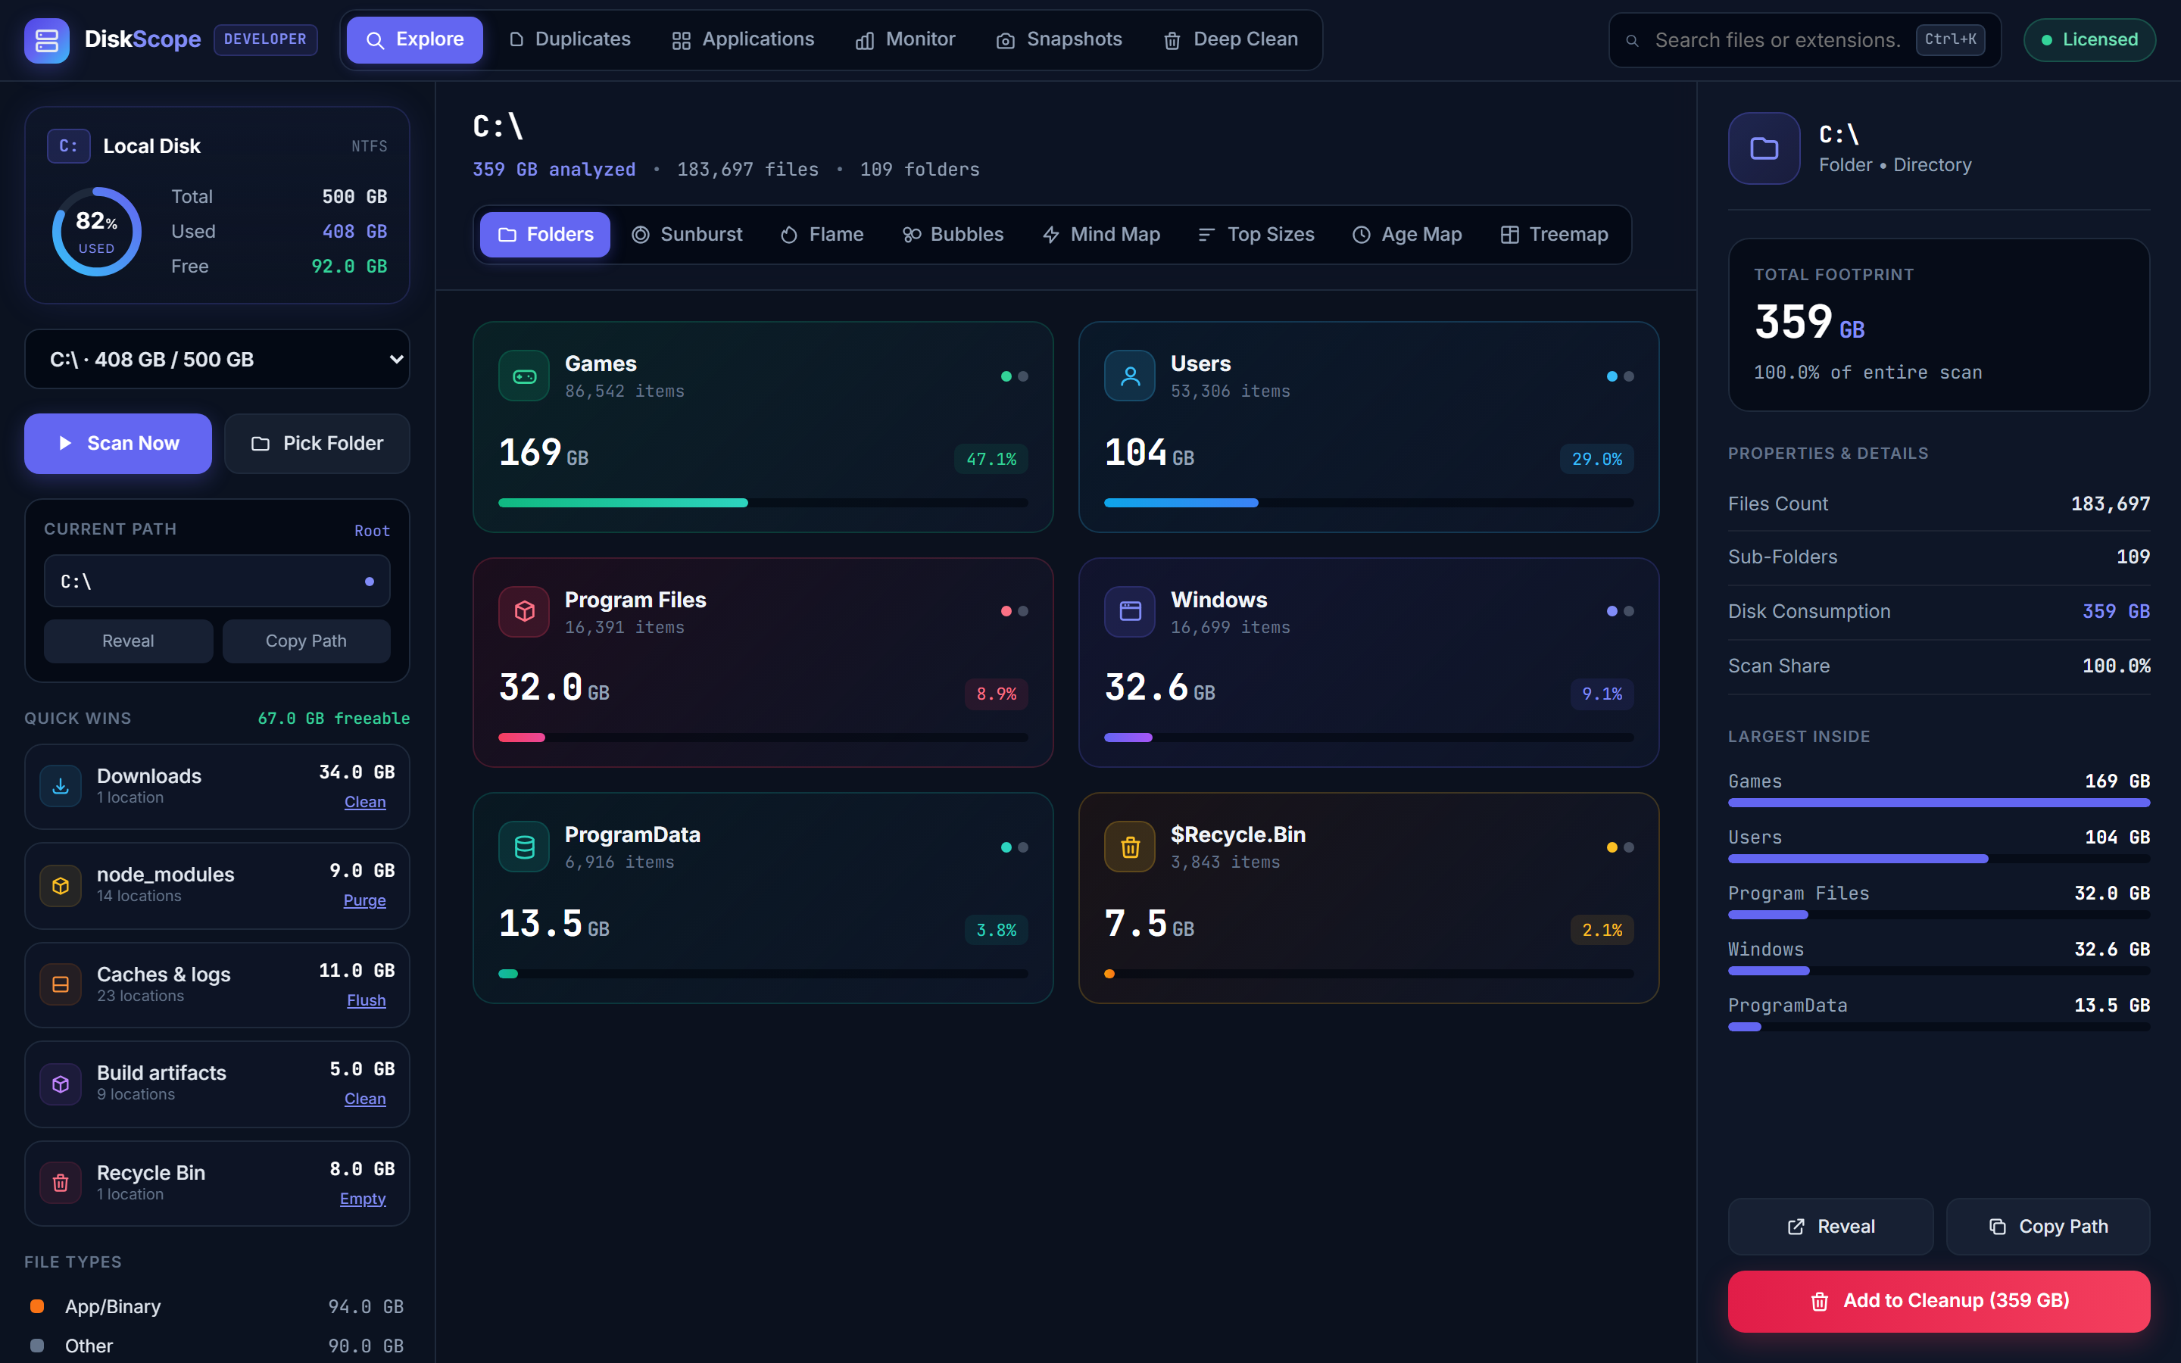The image size is (2181, 1363).
Task: Click the Recycle Bin quick win icon
Action: click(61, 1183)
